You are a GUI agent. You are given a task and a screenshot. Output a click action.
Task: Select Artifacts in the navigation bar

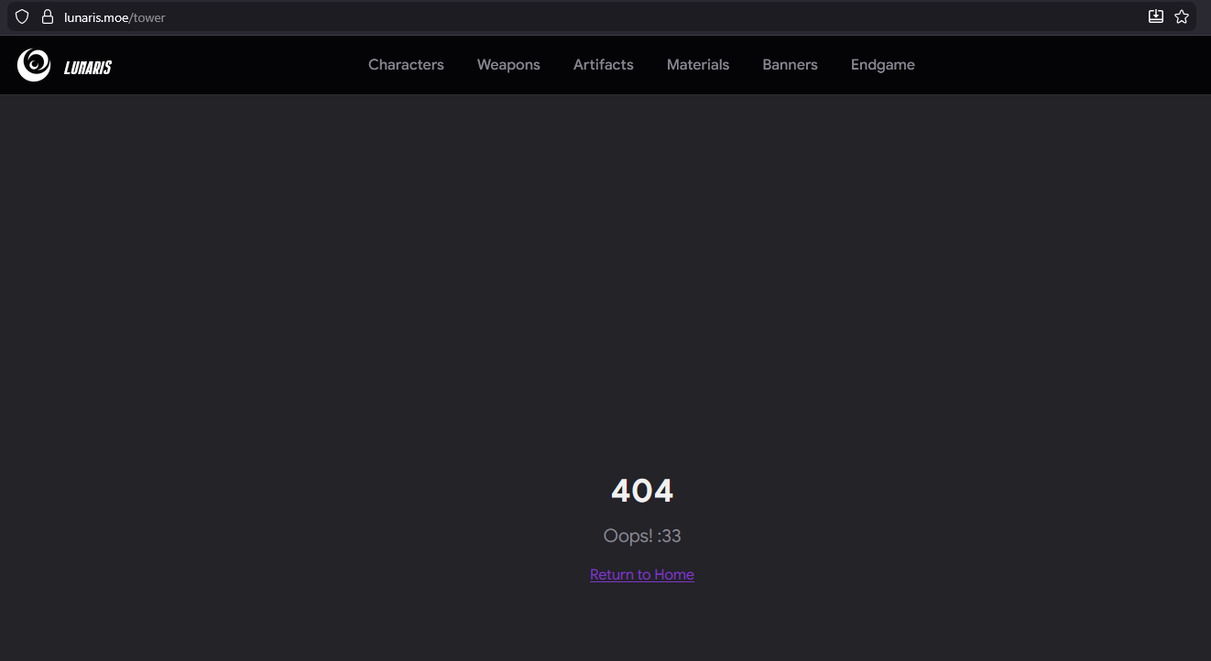[x=604, y=65]
